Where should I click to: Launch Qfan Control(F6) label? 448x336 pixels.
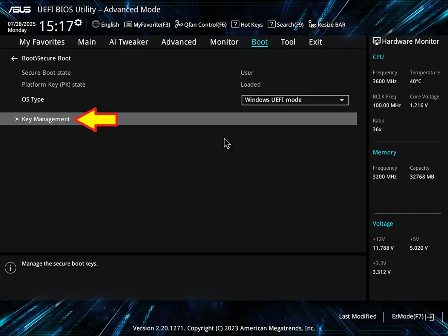(205, 25)
